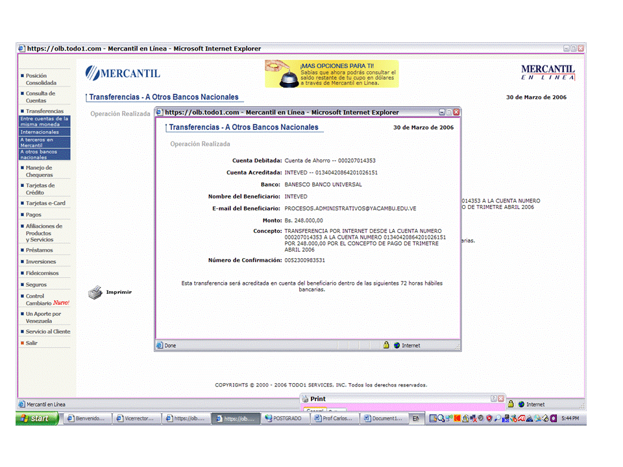
Task: Click the page icon in the popup title bar
Action: [160, 112]
